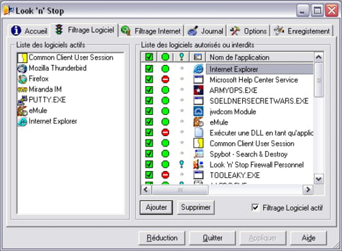Click the horizontal scrollbar left arrow

click(x=146, y=189)
